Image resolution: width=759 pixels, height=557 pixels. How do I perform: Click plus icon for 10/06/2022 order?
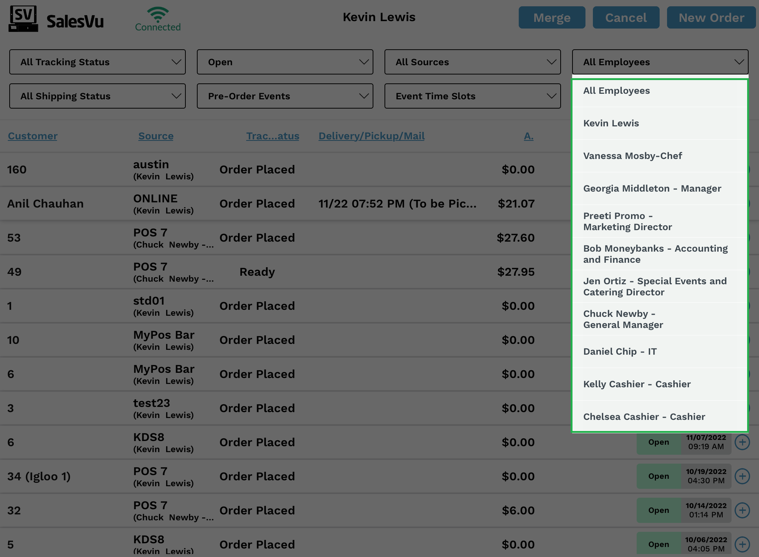742,544
